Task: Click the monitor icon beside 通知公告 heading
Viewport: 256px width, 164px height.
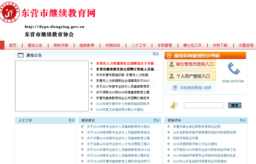Action: [x=21, y=55]
